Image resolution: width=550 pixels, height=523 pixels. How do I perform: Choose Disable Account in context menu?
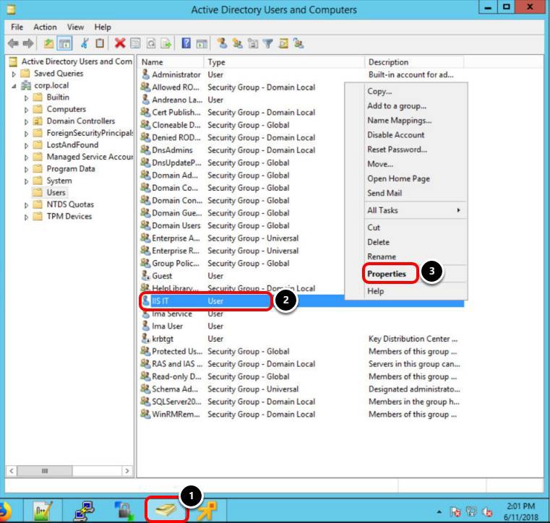click(395, 135)
